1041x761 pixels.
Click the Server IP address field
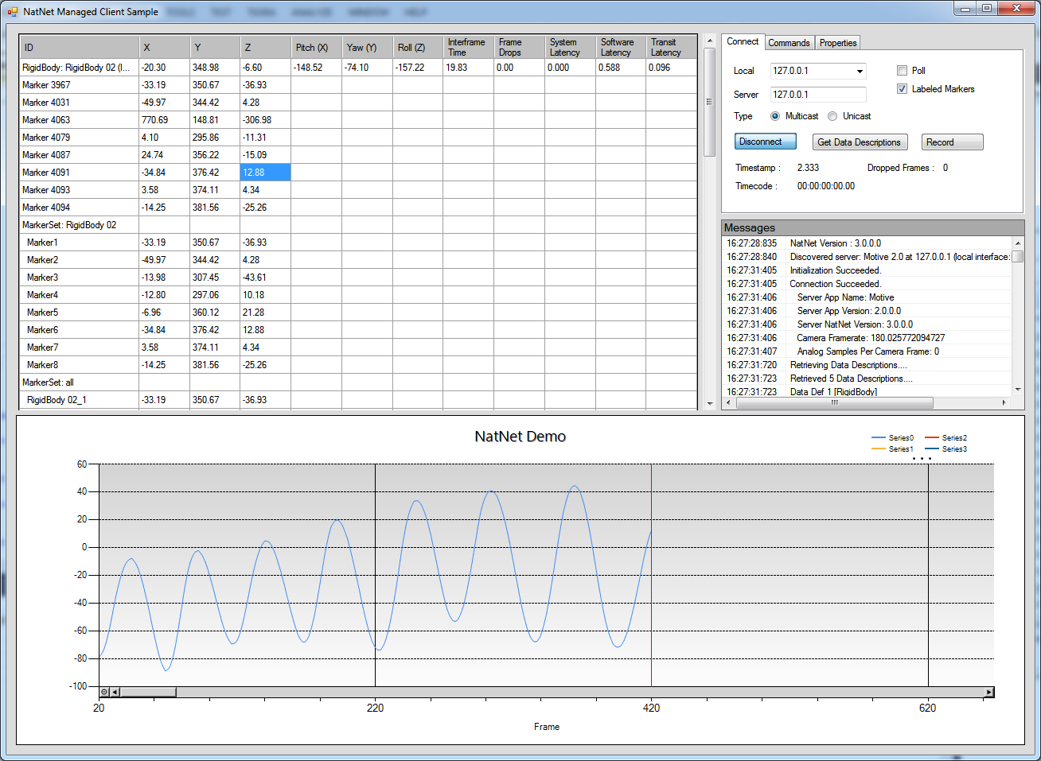(817, 95)
